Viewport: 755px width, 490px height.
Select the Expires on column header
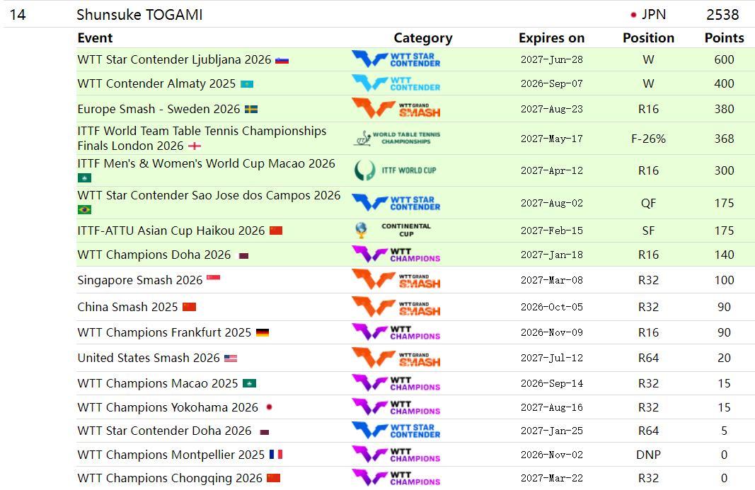pyautogui.click(x=551, y=38)
